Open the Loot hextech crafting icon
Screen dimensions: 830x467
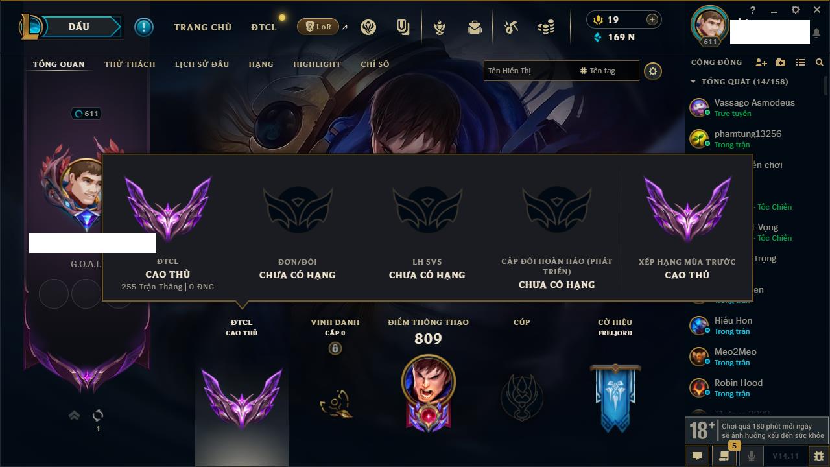pyautogui.click(x=510, y=27)
